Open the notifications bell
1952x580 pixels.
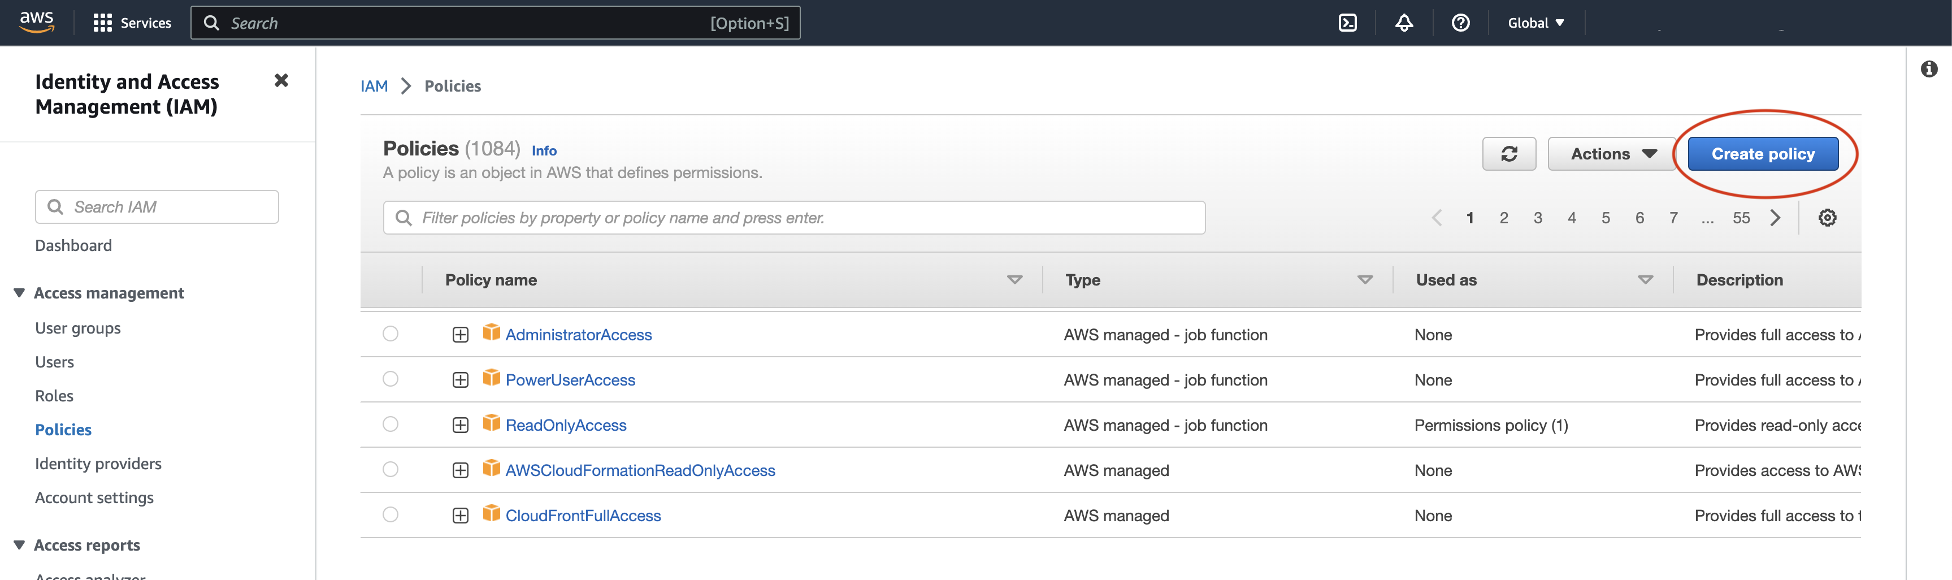coord(1403,23)
